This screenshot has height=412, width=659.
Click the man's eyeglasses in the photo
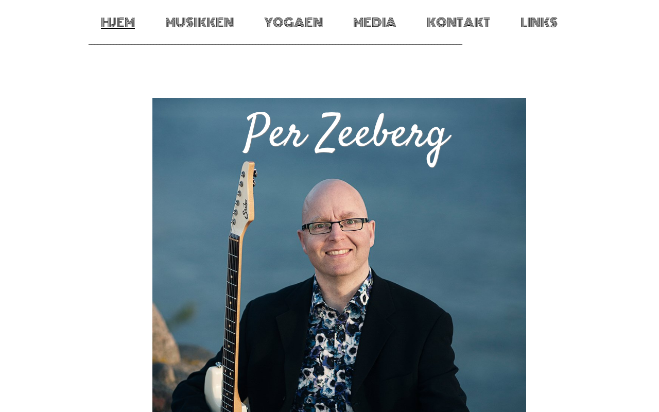pos(335,226)
